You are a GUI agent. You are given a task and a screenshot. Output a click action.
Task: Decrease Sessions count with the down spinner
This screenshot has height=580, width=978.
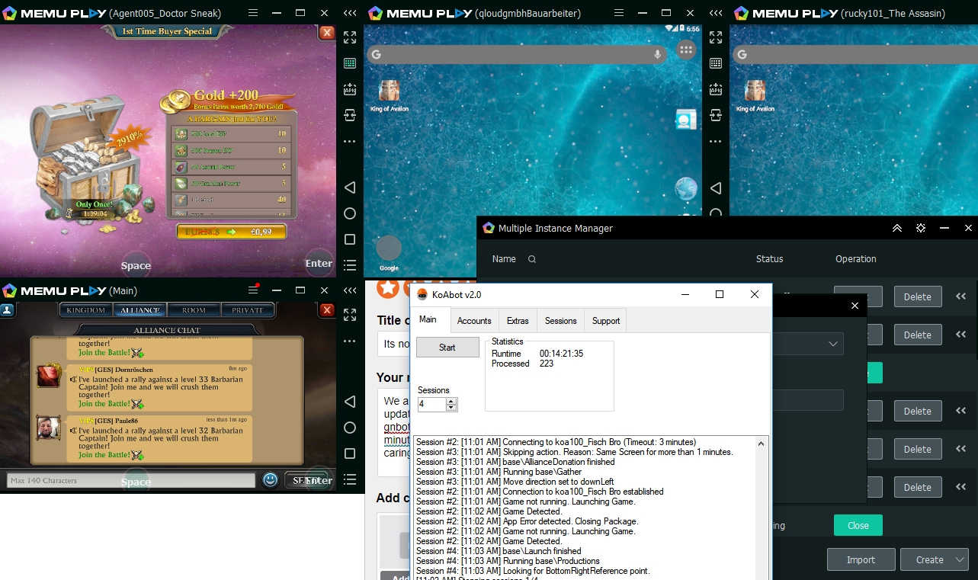[451, 408]
